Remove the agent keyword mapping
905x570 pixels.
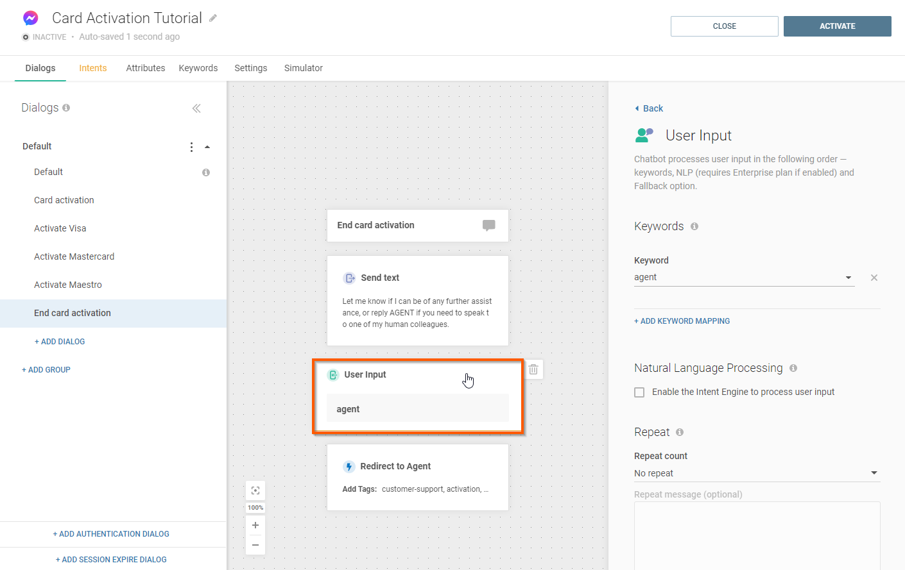coord(874,278)
